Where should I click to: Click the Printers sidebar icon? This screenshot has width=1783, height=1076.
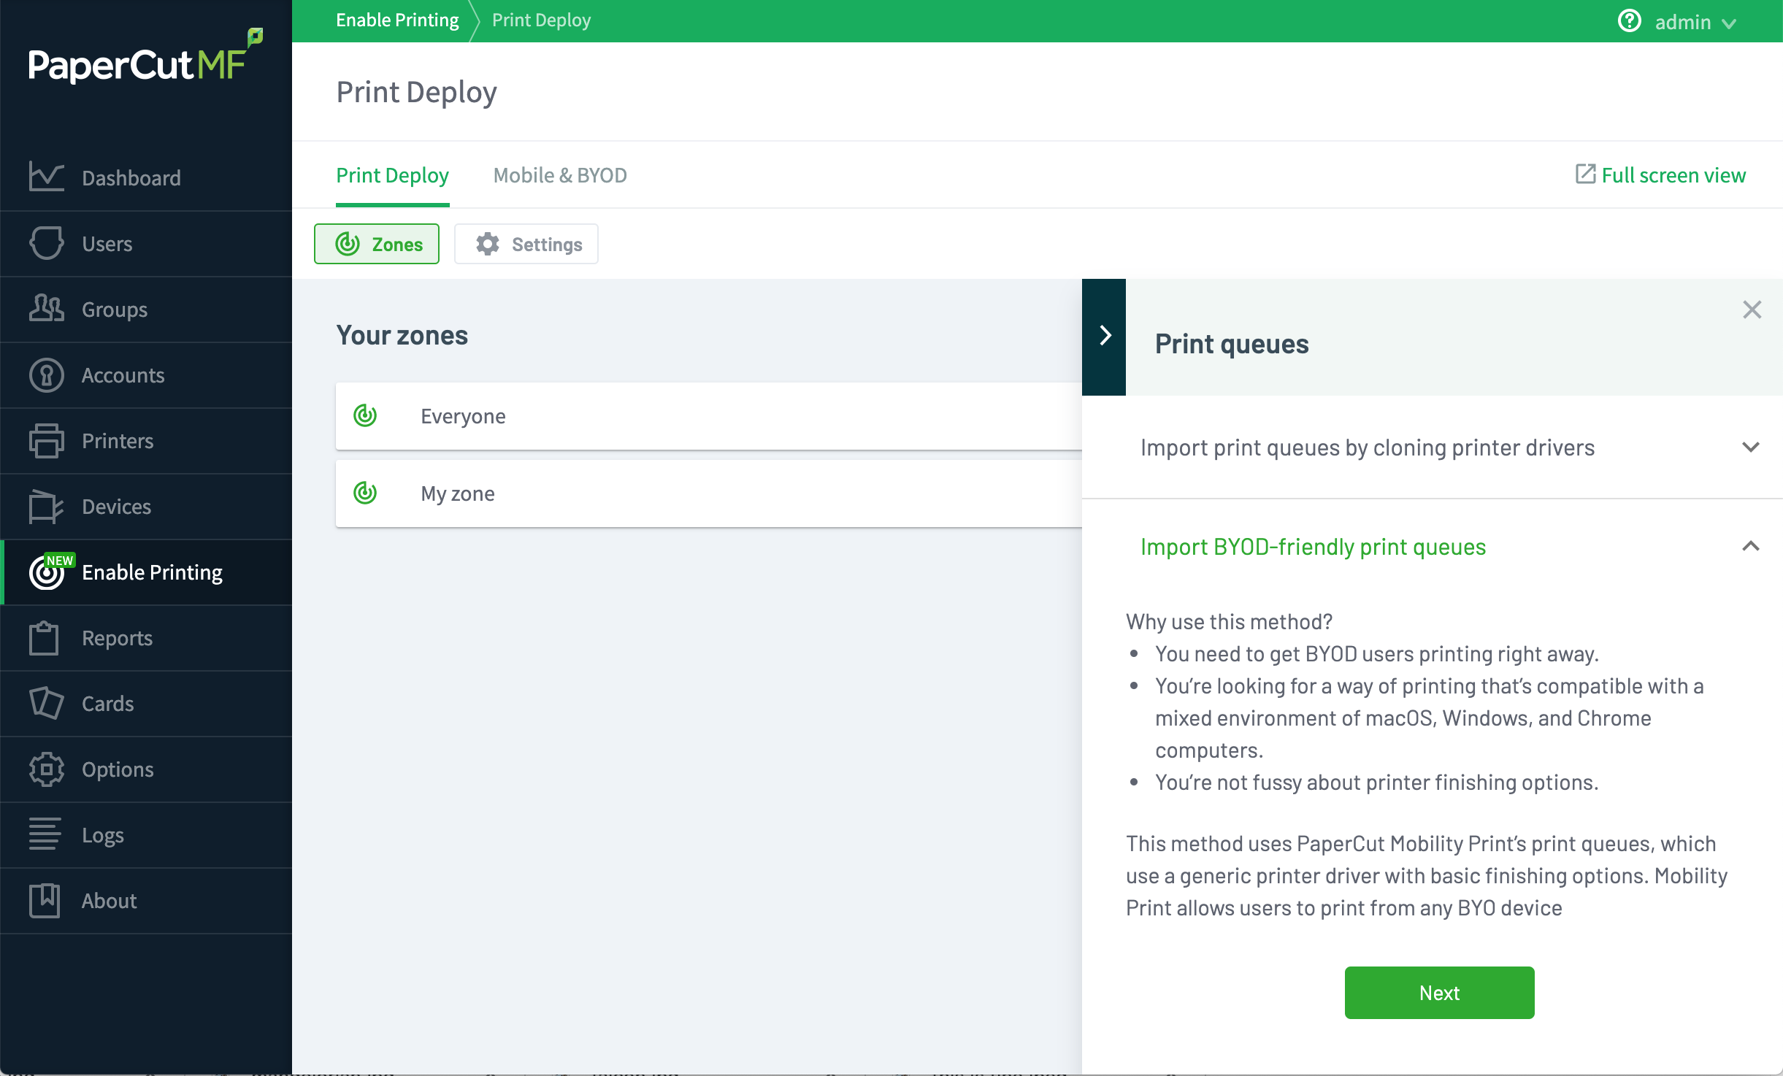point(47,440)
